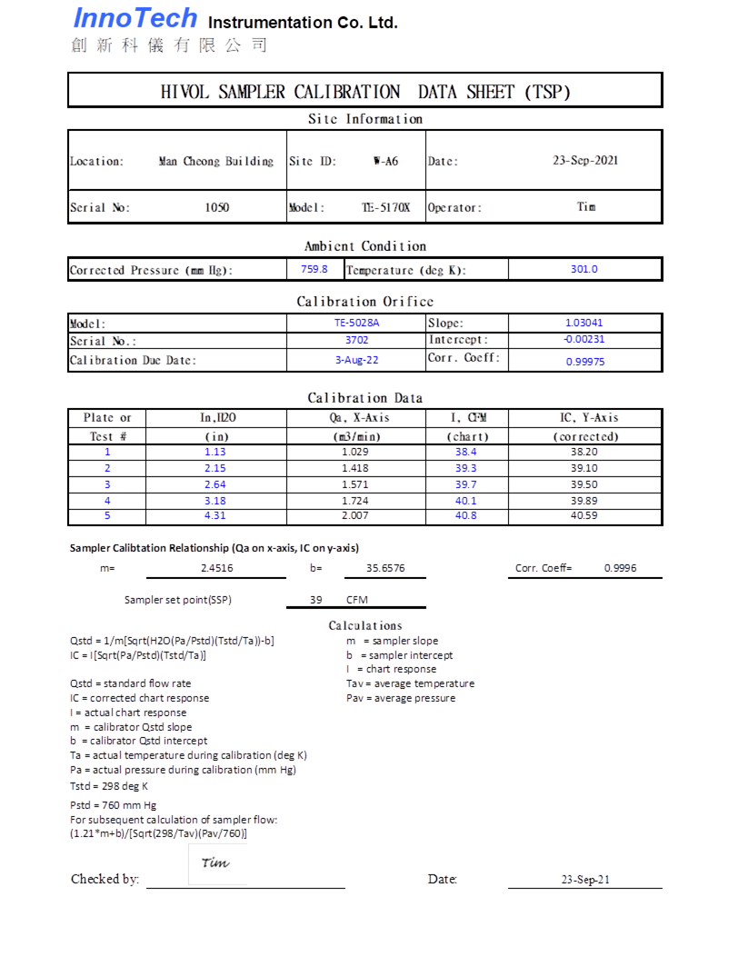Click the sampler serial number 1050
The image size is (738, 957).
pyautogui.click(x=217, y=207)
